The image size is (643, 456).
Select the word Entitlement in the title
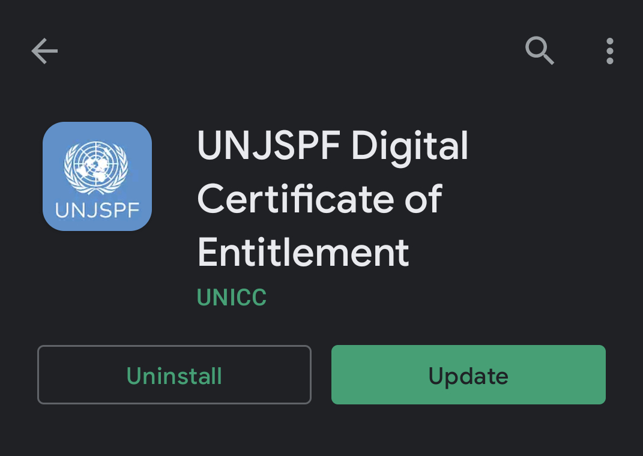303,253
